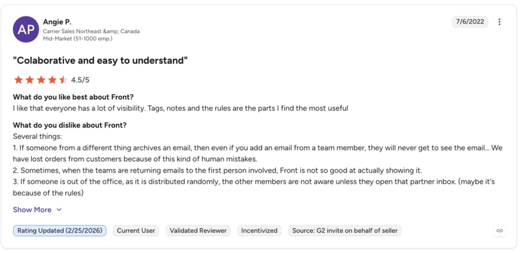Click the half-filled fifth star

pyautogui.click(x=63, y=80)
